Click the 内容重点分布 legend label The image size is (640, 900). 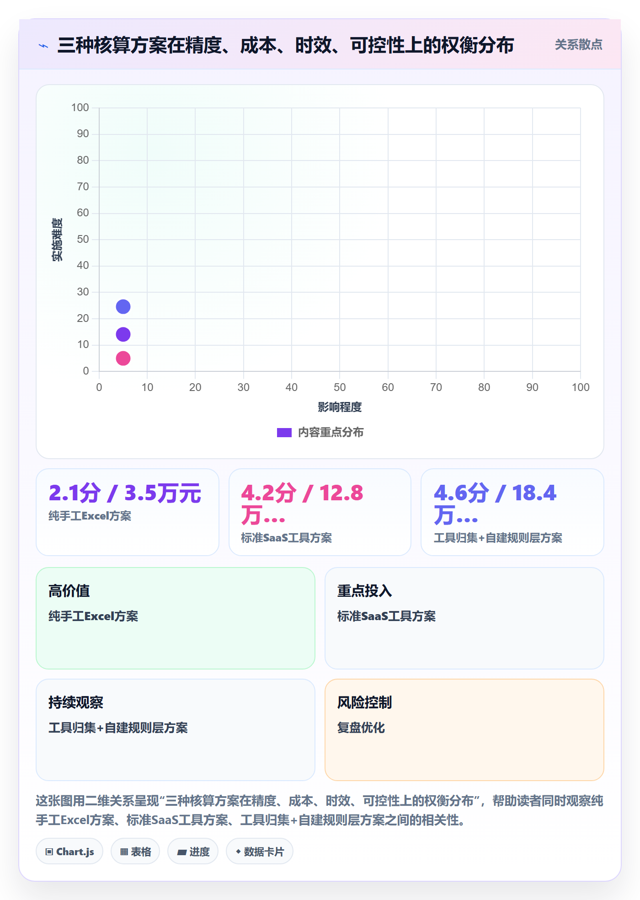click(x=331, y=433)
